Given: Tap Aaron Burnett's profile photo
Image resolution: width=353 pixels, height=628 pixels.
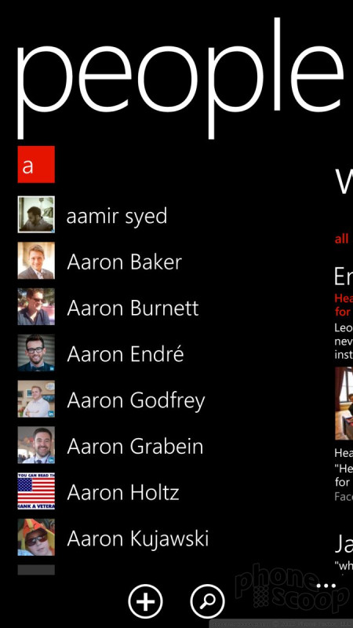Looking at the screenshot, I should [x=36, y=306].
